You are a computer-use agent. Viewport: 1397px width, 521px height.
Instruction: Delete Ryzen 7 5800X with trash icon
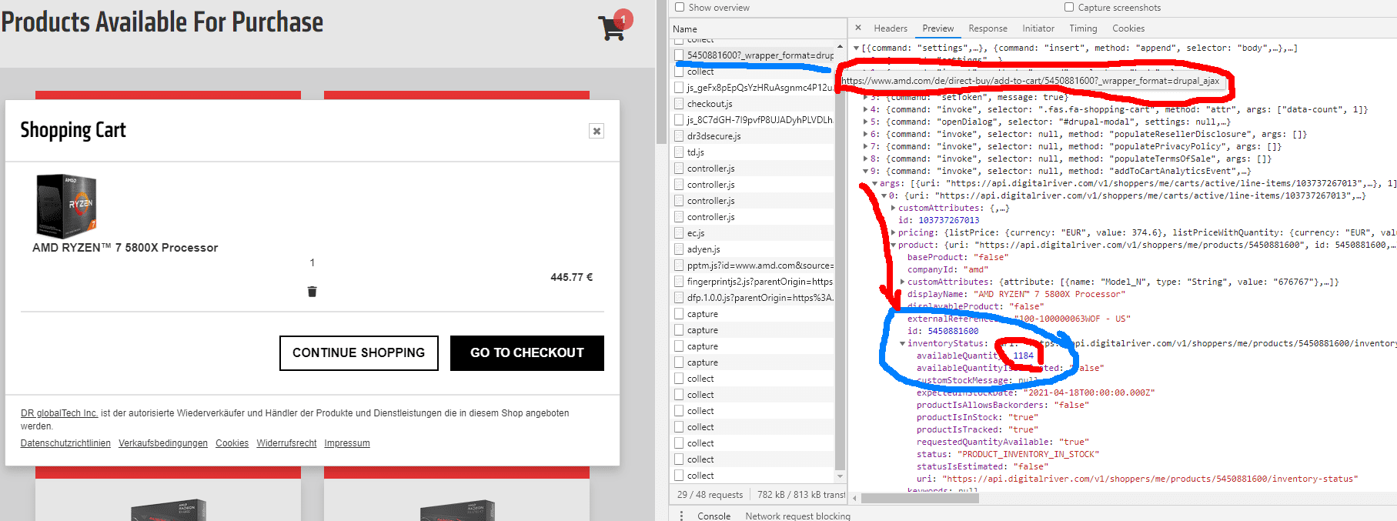(312, 292)
